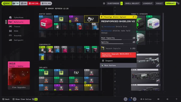The height and width of the screenshot is (102, 181).
Task: Click the plus slot right of the avatar
Action: (134, 99)
